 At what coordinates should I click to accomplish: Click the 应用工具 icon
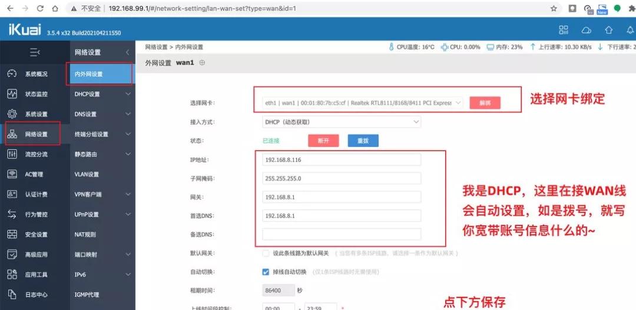coord(12,274)
